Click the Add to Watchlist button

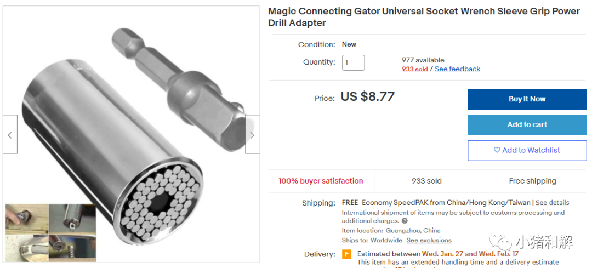click(x=527, y=150)
